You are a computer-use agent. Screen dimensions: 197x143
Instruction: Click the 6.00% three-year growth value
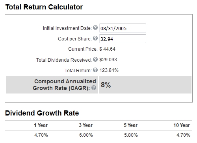(86, 135)
